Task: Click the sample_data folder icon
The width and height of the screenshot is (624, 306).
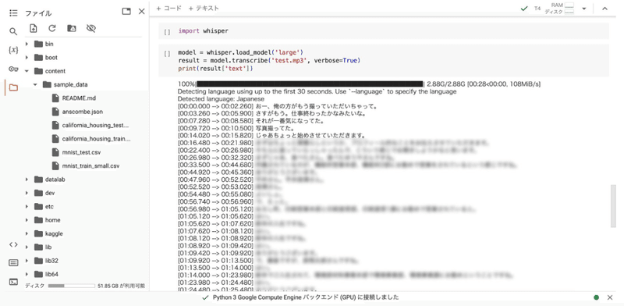Action: click(47, 84)
